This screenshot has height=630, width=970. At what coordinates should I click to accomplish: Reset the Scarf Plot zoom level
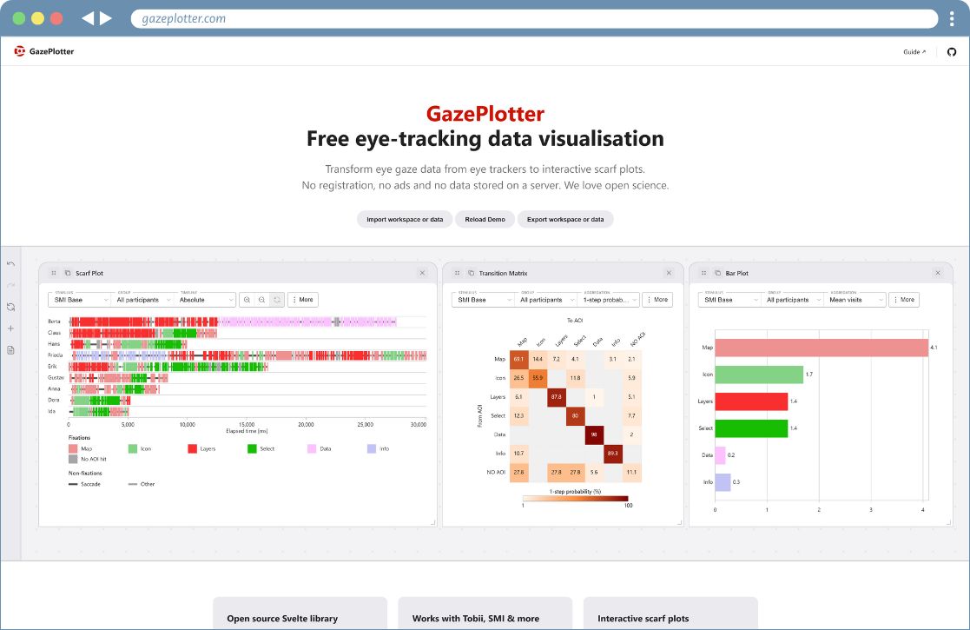tap(276, 300)
